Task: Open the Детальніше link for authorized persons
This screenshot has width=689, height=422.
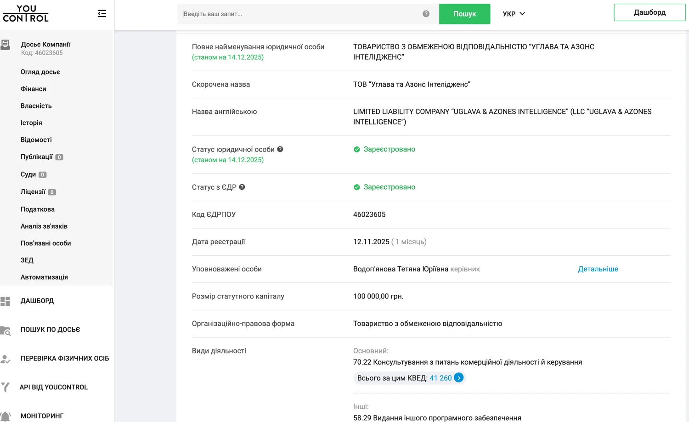Action: point(598,269)
